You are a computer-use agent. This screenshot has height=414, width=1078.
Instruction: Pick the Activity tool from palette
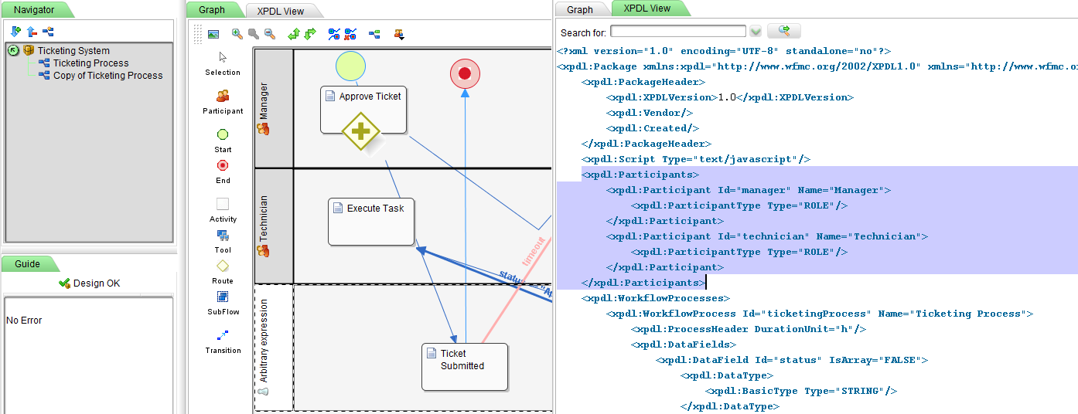point(223,205)
